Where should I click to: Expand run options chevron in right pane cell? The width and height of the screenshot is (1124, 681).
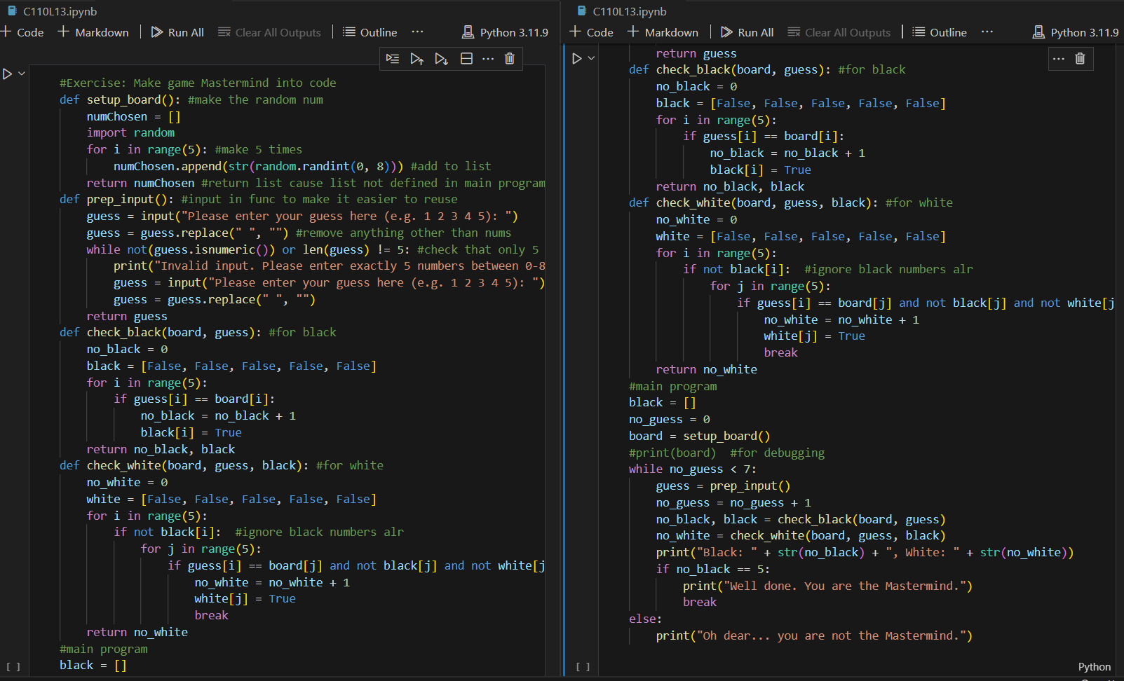pos(592,59)
